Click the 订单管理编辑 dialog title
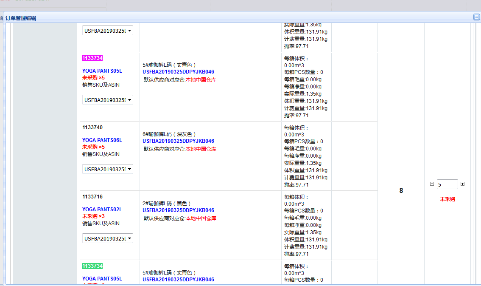Screen dimensions: 481x286 coord(21,18)
